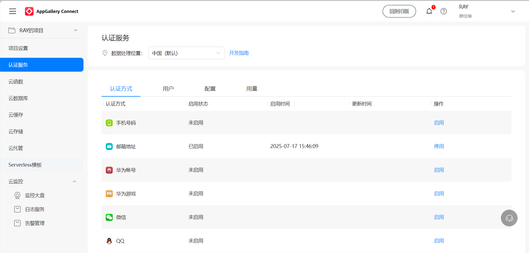Enable 华为游戏 authentication
Screen dimensions: 529x253
click(439, 194)
